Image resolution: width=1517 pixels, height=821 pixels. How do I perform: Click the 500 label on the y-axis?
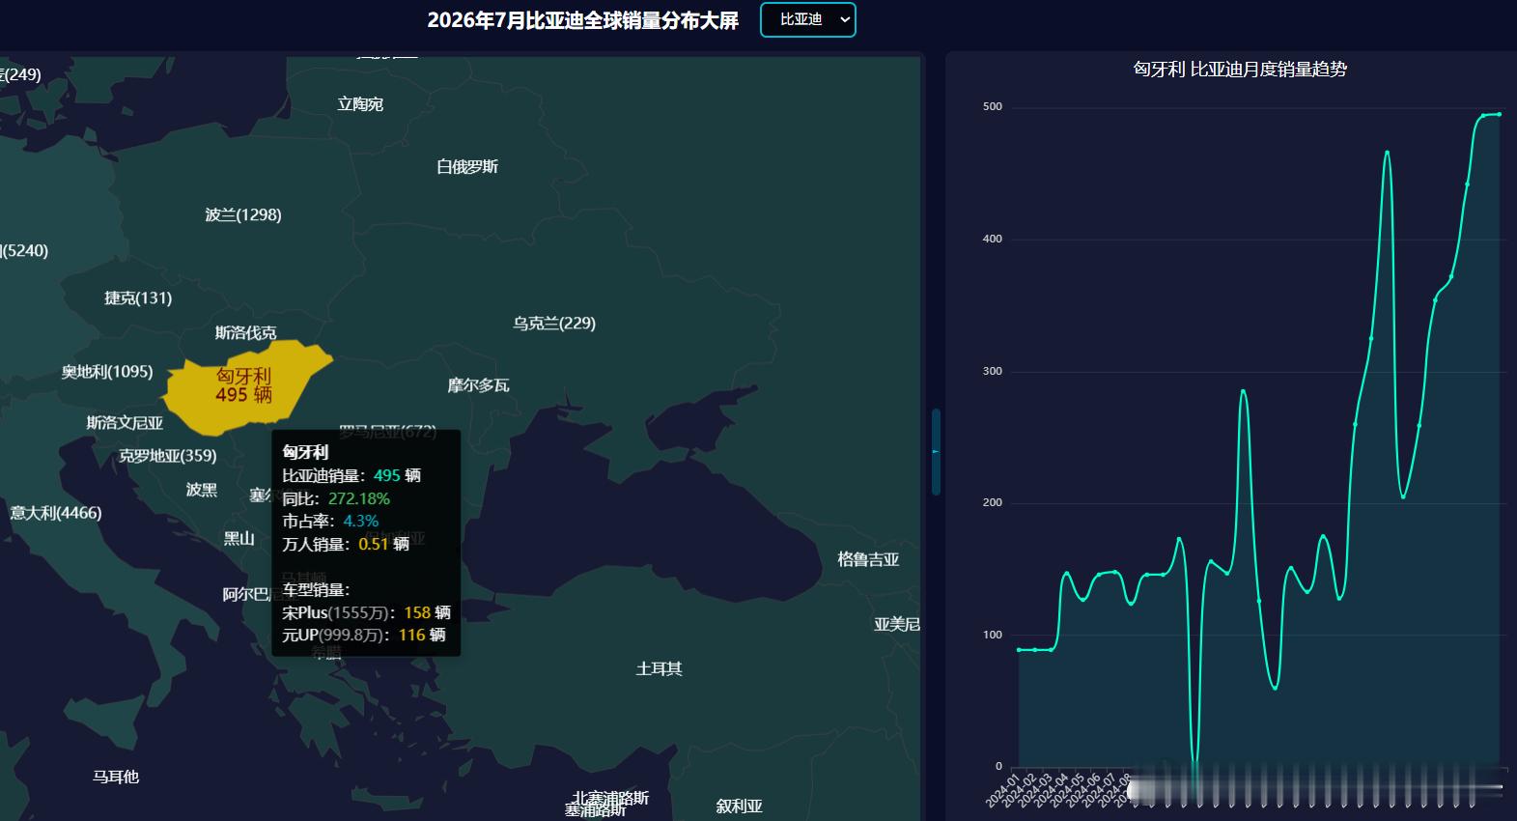click(x=993, y=106)
